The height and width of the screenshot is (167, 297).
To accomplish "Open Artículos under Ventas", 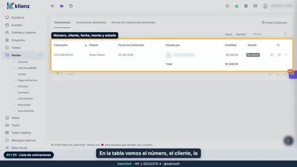I will click(x=23, y=86).
